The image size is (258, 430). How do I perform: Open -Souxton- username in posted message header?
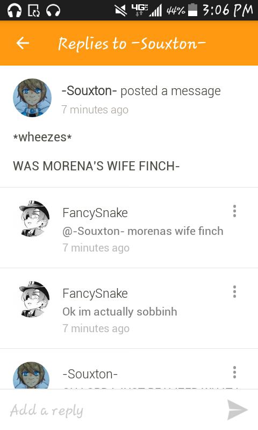[89, 90]
